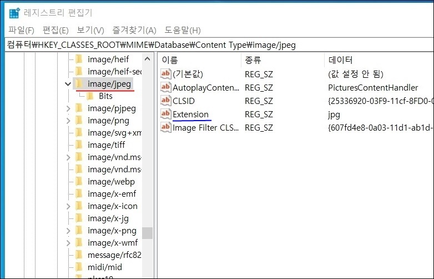Image resolution: width=434 pixels, height=279 pixels.
Task: Click the registry path address bar
Action: (x=219, y=45)
